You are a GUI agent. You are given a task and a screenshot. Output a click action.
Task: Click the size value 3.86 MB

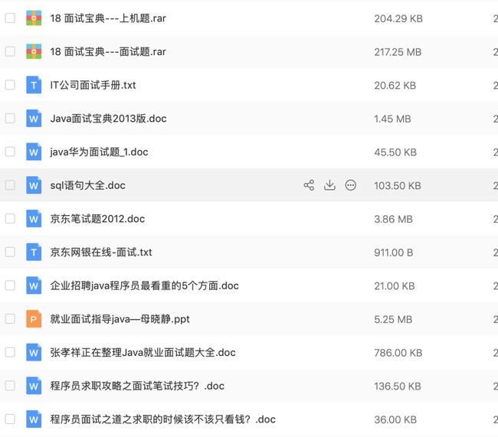[394, 220]
